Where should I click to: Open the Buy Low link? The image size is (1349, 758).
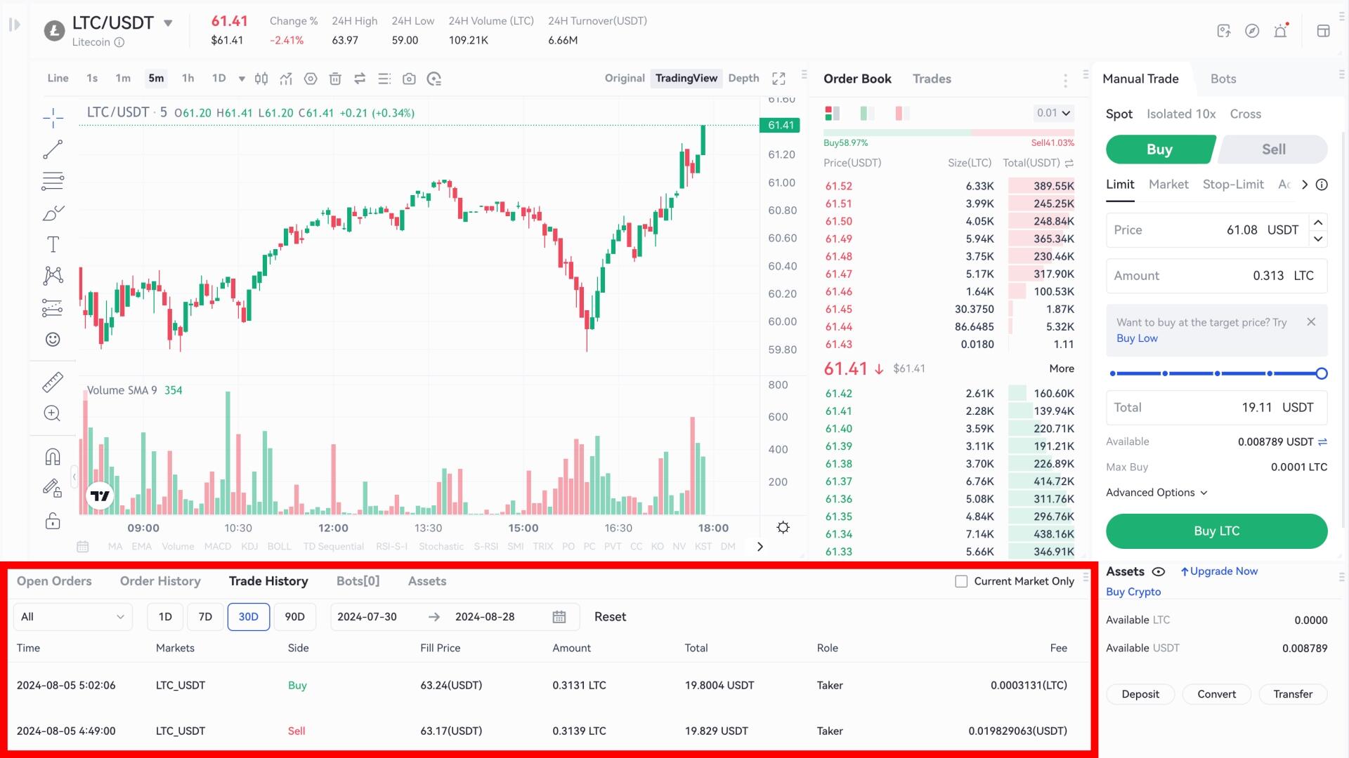tap(1137, 338)
